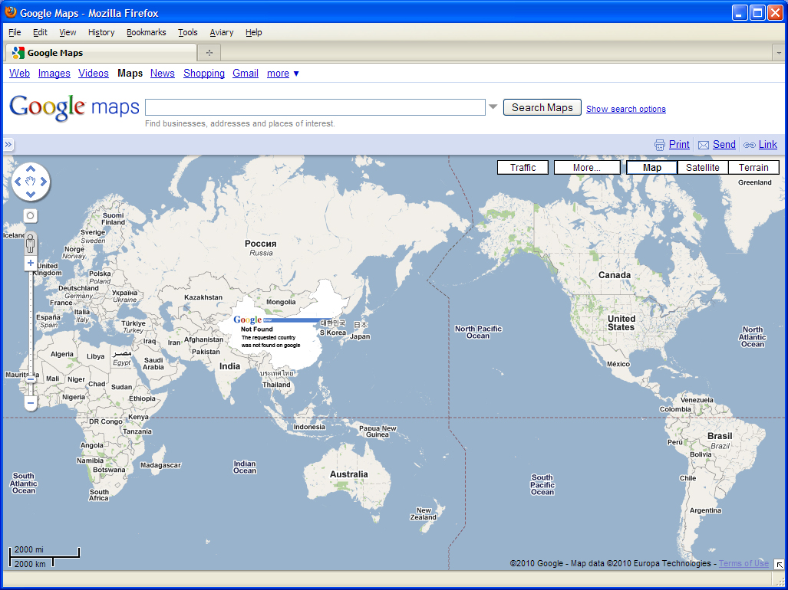Click the India label on the map
The height and width of the screenshot is (590, 788).
coord(229,366)
